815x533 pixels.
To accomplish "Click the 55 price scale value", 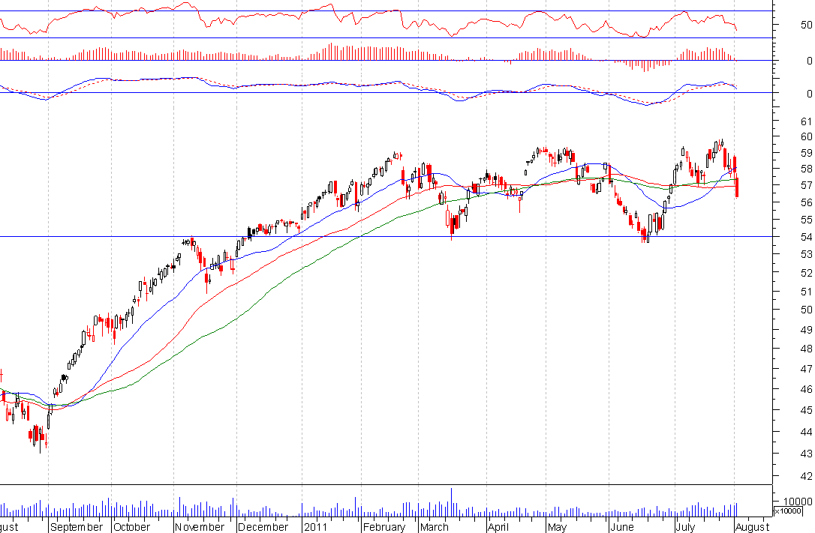I will tap(806, 220).
